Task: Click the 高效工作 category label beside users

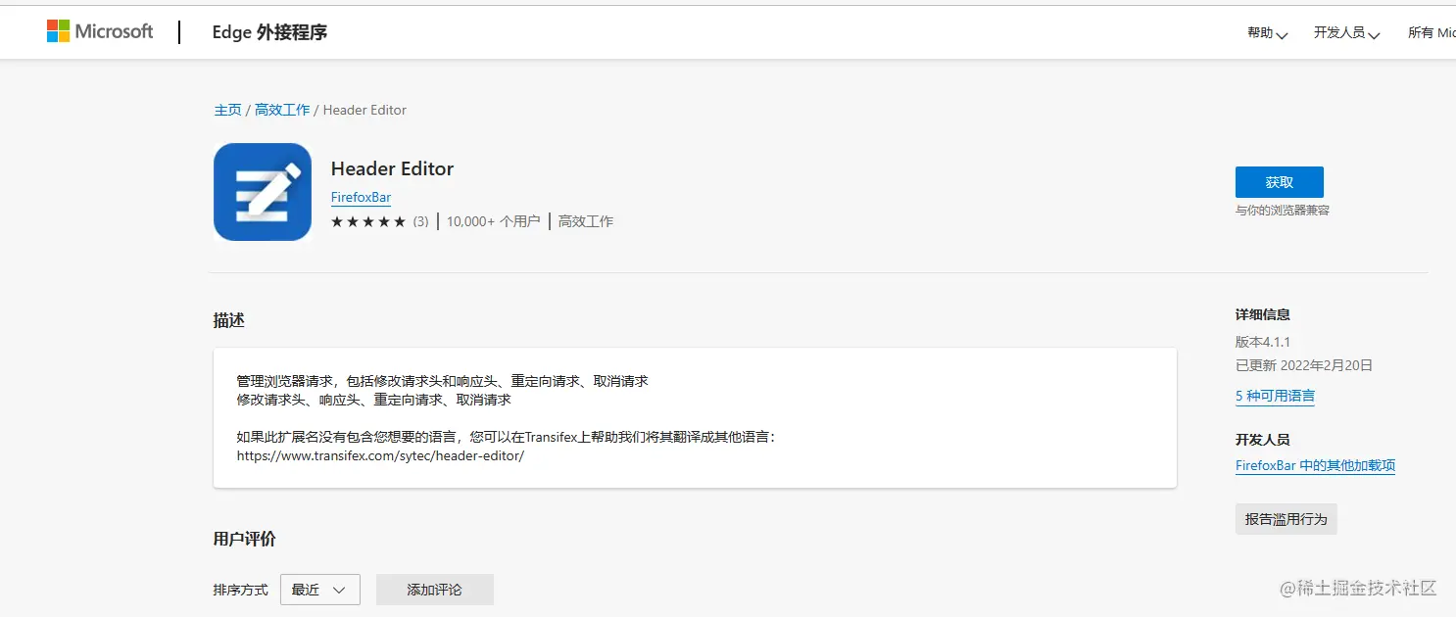Action: click(585, 222)
